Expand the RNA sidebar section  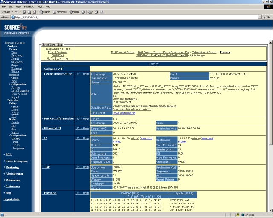pyautogui.click(x=8, y=155)
